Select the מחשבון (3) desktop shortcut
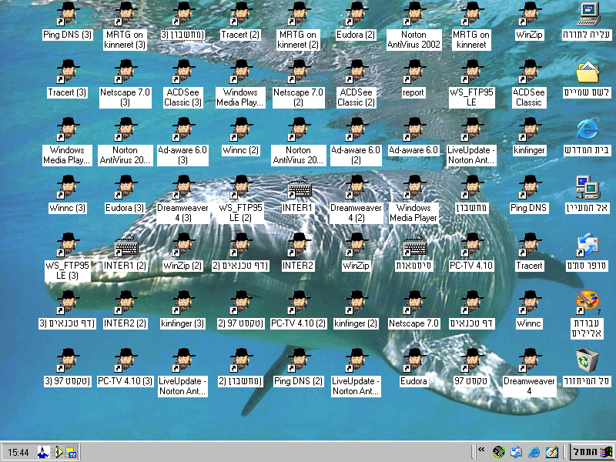Image resolution: width=616 pixels, height=462 pixels. point(183,22)
